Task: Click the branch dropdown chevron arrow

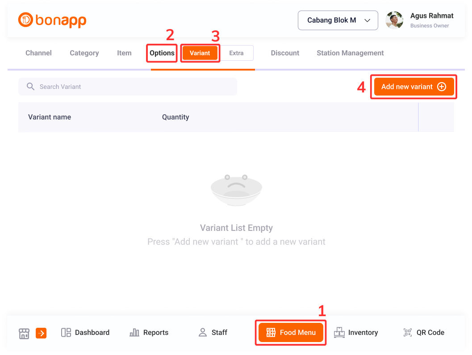Action: pyautogui.click(x=367, y=21)
